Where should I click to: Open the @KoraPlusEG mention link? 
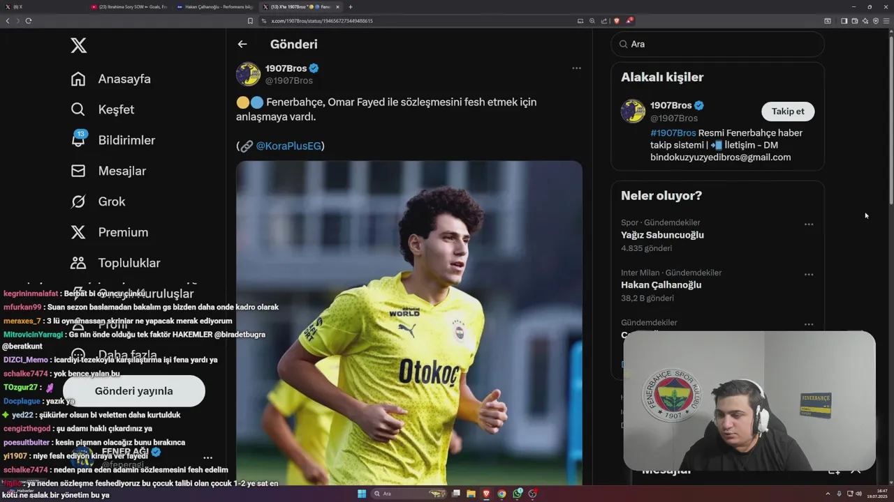pos(290,146)
